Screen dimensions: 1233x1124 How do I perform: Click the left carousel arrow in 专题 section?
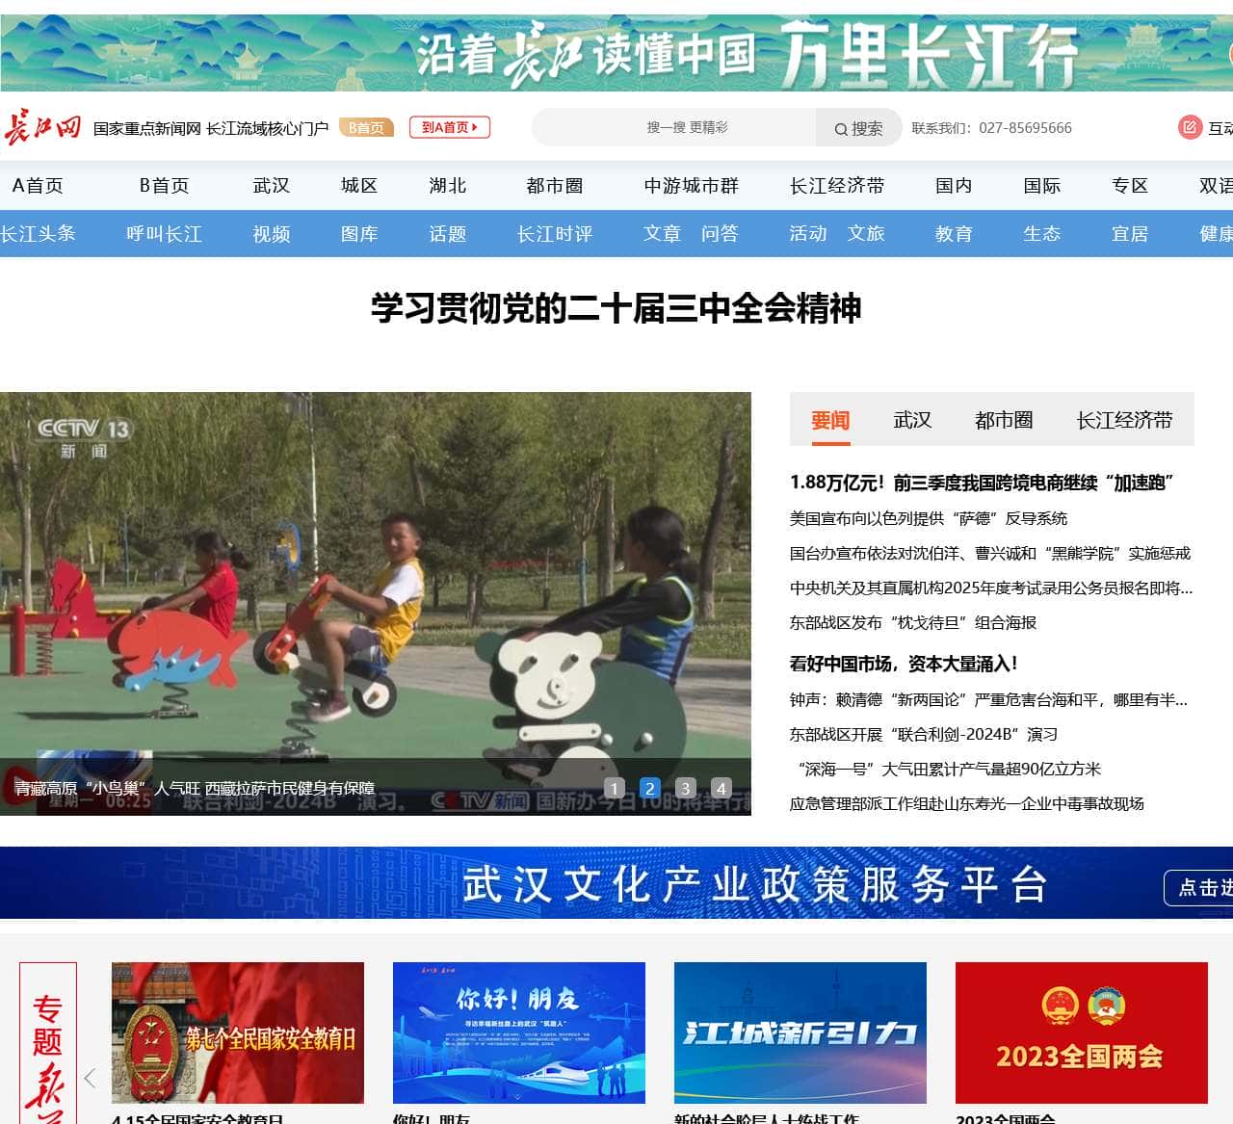pyautogui.click(x=91, y=1078)
